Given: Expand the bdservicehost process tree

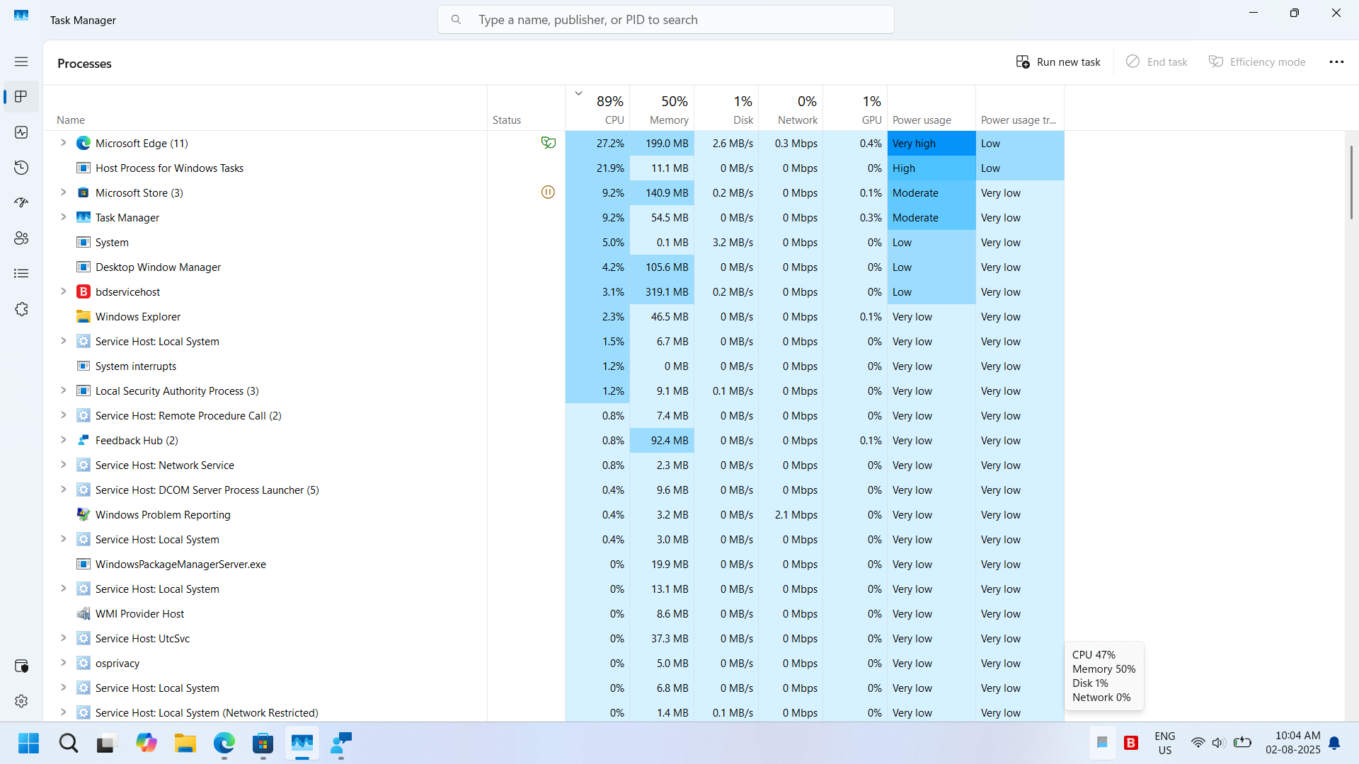Looking at the screenshot, I should pos(63,291).
